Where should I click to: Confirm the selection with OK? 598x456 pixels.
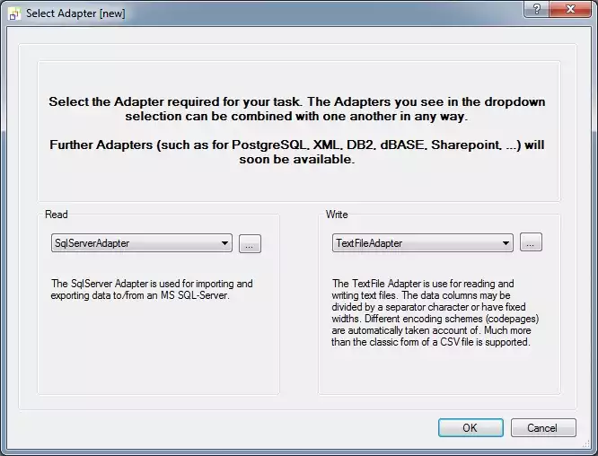[470, 428]
